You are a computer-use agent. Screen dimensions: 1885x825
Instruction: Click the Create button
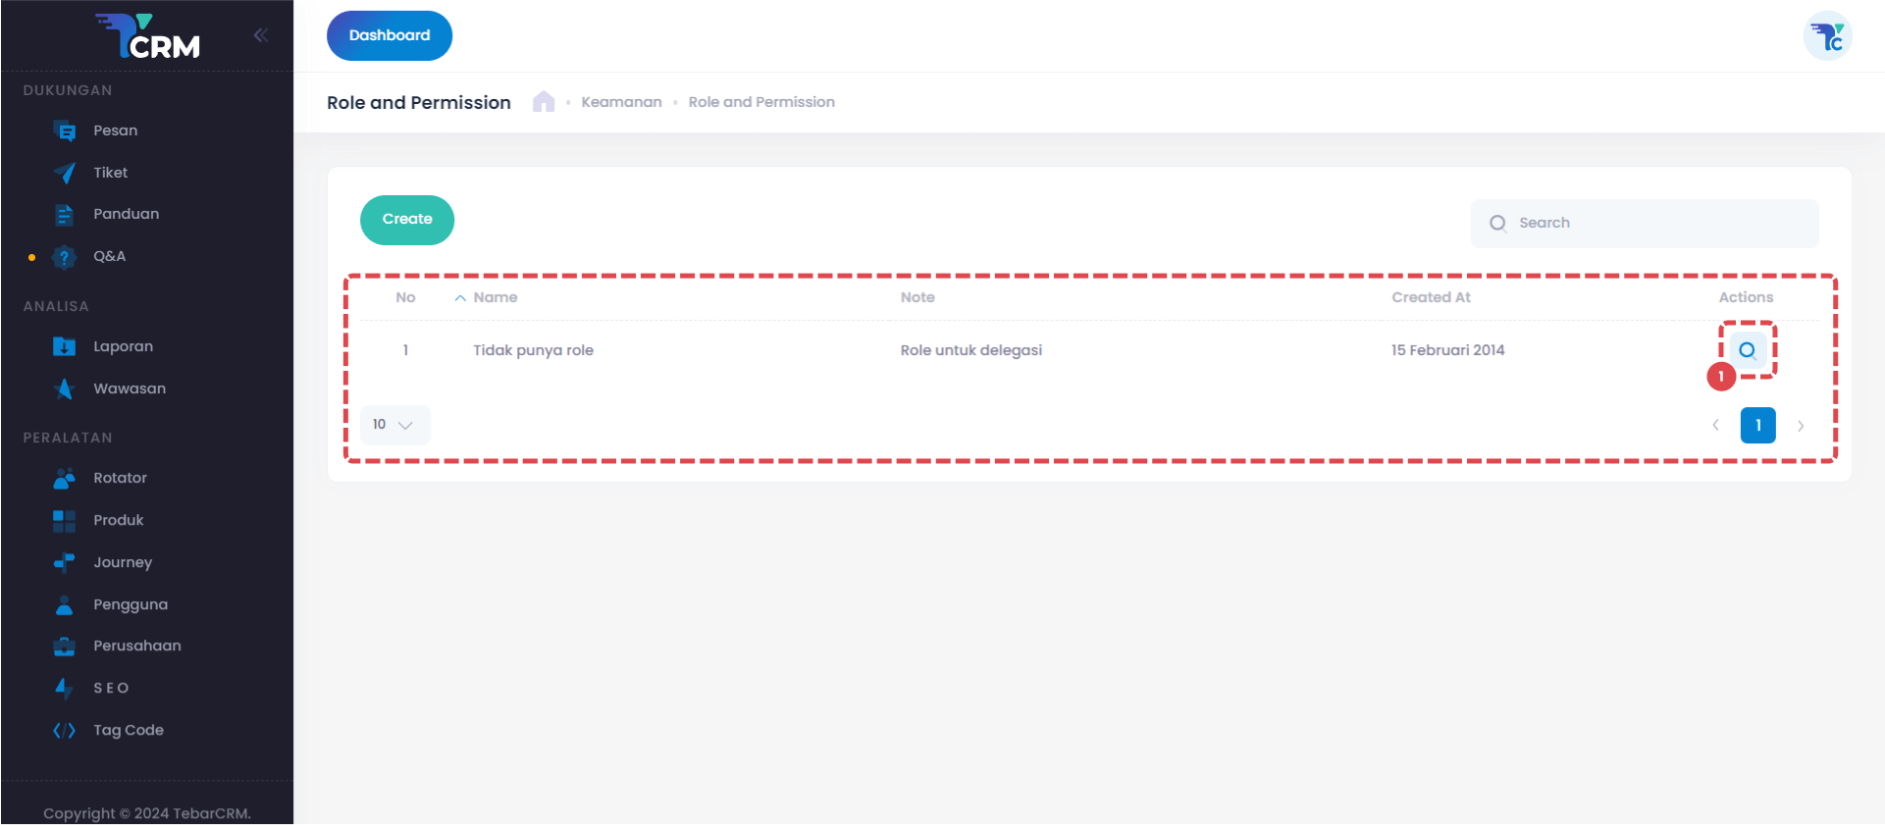407,220
